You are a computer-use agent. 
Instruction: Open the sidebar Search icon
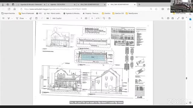click(x=190, y=14)
